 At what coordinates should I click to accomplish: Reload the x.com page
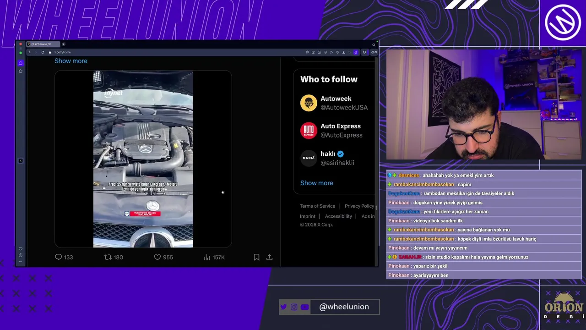click(43, 52)
